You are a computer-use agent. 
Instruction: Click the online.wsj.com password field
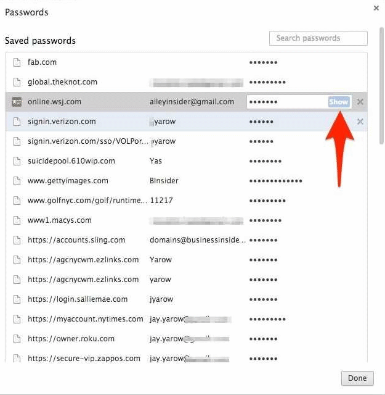[286, 102]
